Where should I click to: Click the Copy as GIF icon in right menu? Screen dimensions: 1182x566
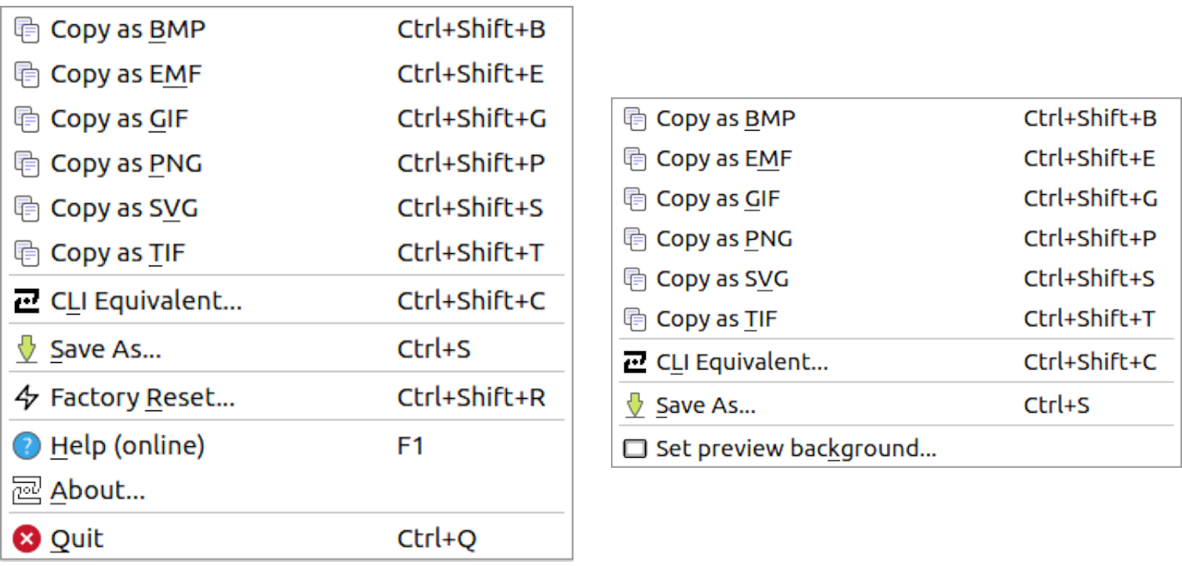point(636,198)
